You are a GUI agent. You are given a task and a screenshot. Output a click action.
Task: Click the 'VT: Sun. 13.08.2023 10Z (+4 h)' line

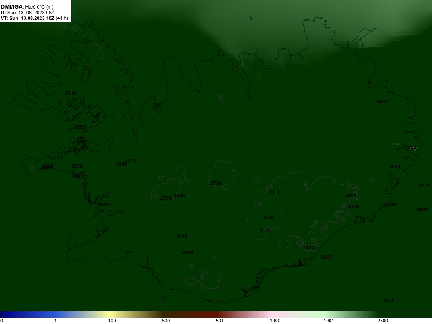(x=35, y=19)
